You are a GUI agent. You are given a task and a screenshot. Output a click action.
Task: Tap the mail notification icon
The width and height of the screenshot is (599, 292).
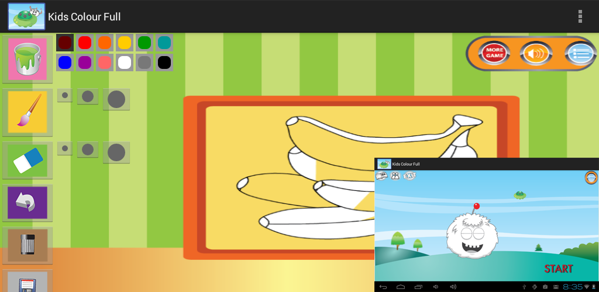coord(556,287)
